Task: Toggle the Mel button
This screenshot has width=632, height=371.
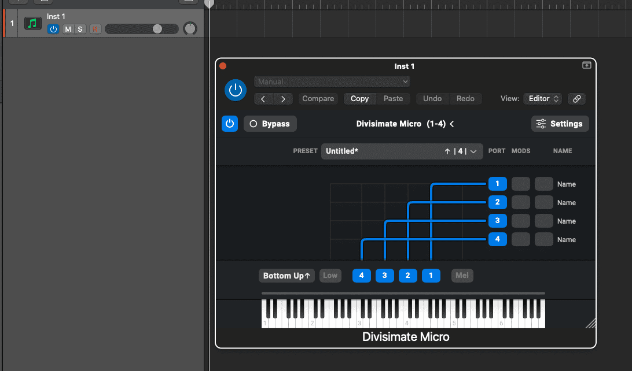Action: [x=462, y=276]
